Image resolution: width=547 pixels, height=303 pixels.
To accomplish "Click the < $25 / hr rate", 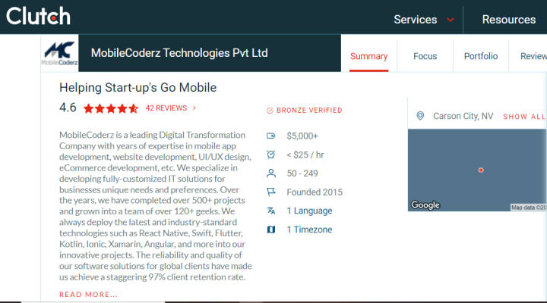I will tap(305, 155).
